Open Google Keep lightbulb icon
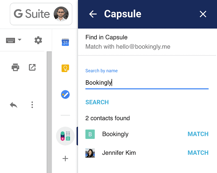 [65, 68]
